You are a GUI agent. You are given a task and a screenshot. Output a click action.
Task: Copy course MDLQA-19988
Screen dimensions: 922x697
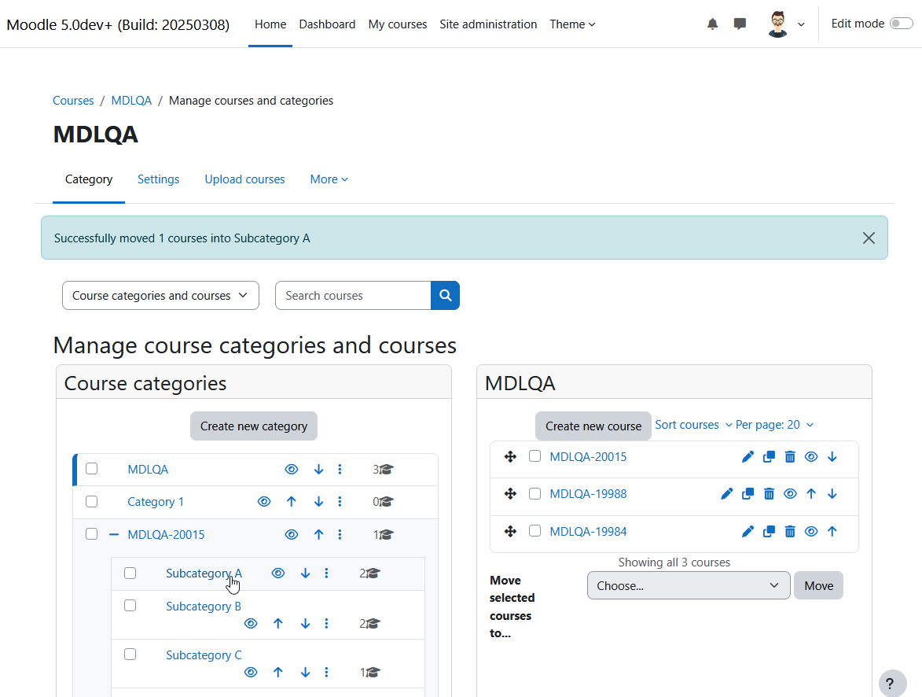[748, 494]
